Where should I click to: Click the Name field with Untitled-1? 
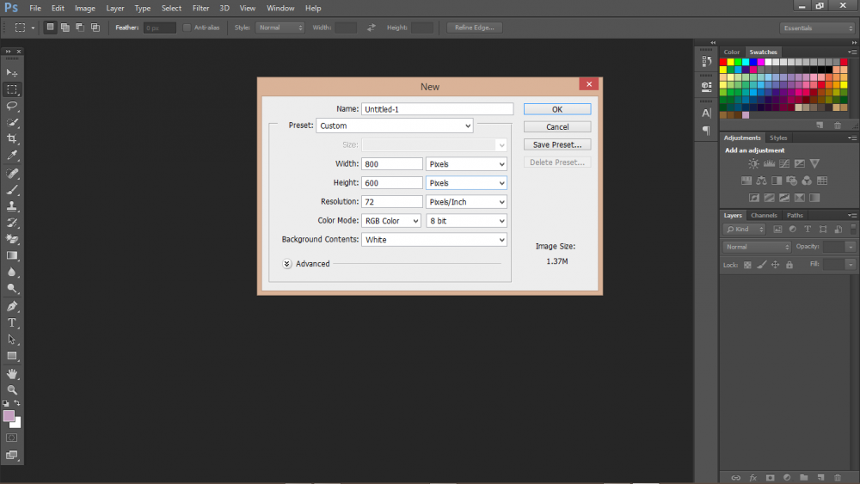point(437,109)
